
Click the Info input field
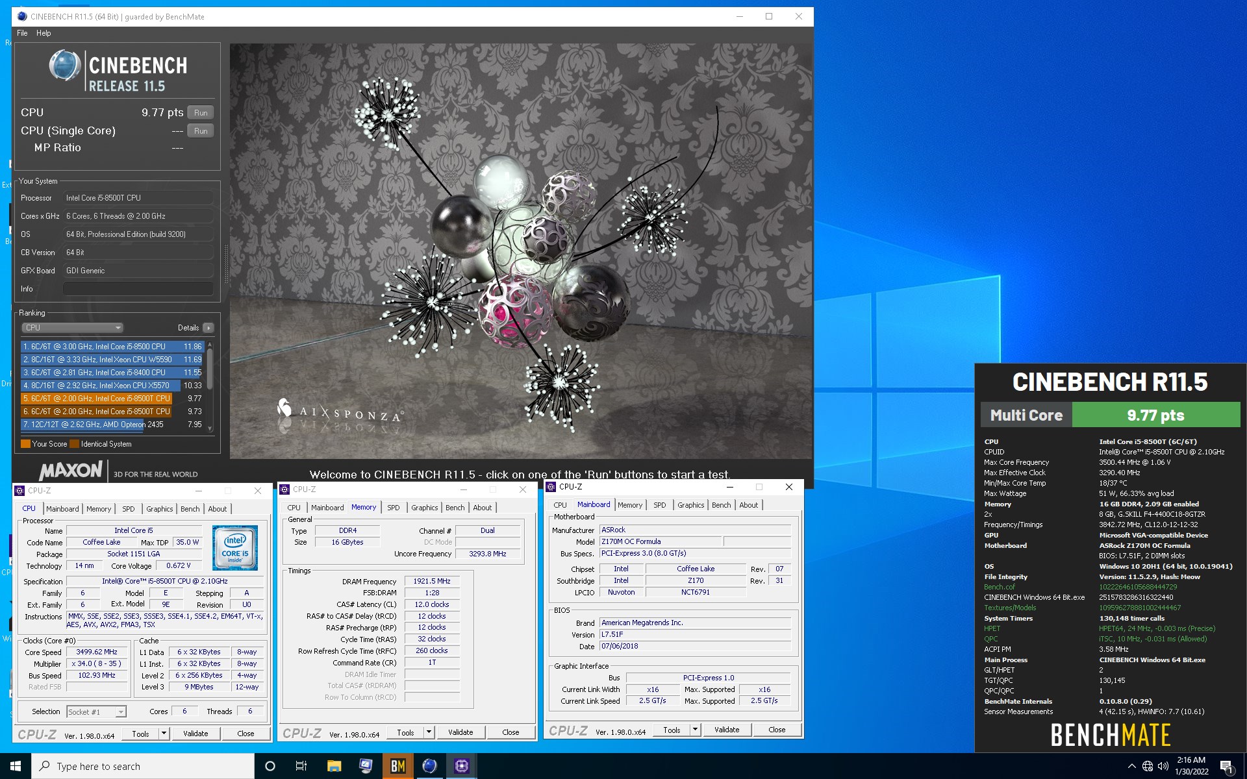tap(138, 289)
